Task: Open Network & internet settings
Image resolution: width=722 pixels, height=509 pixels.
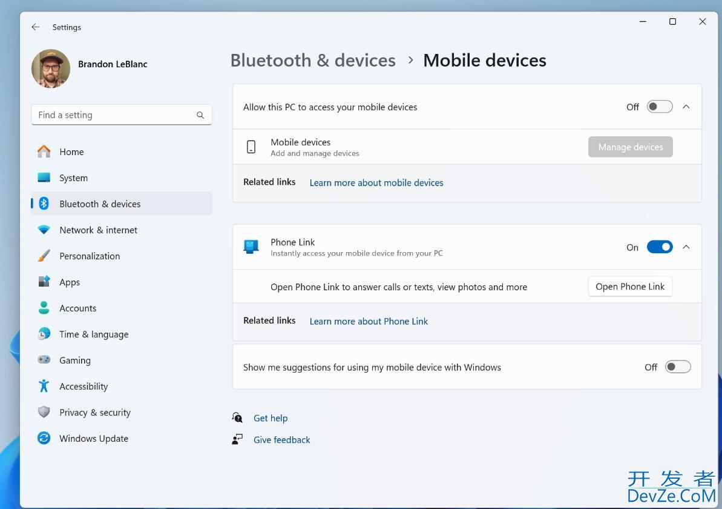Action: (122, 230)
